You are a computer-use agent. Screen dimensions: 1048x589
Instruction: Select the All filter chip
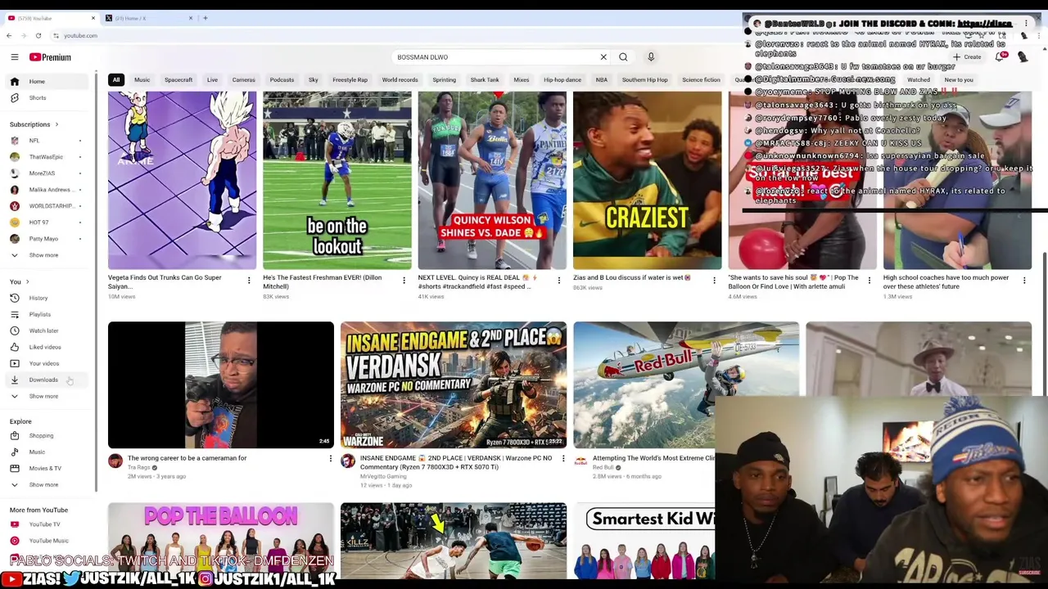pos(116,80)
